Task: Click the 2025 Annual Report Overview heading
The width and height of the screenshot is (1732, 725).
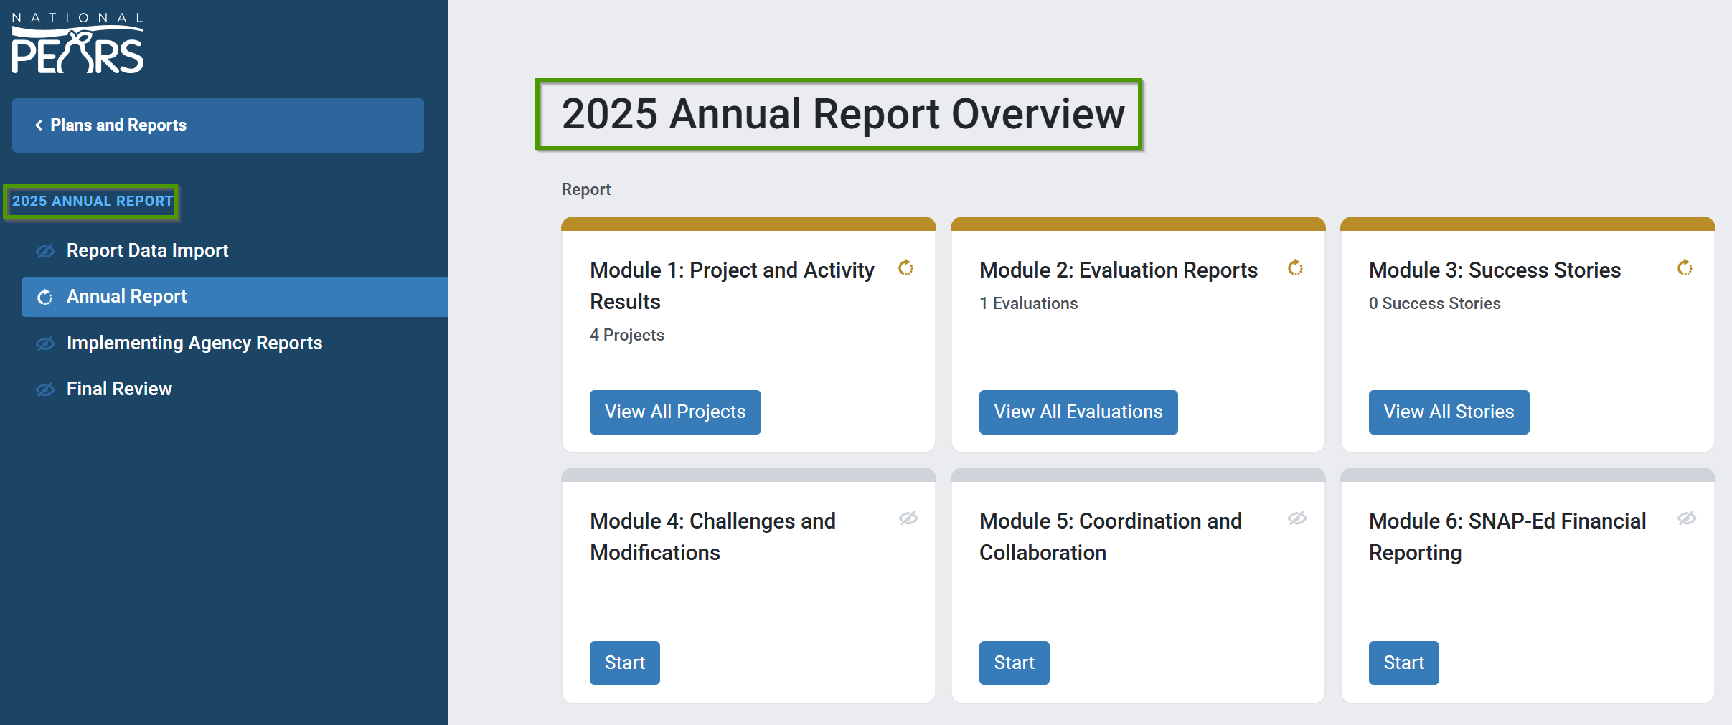Action: (842, 114)
